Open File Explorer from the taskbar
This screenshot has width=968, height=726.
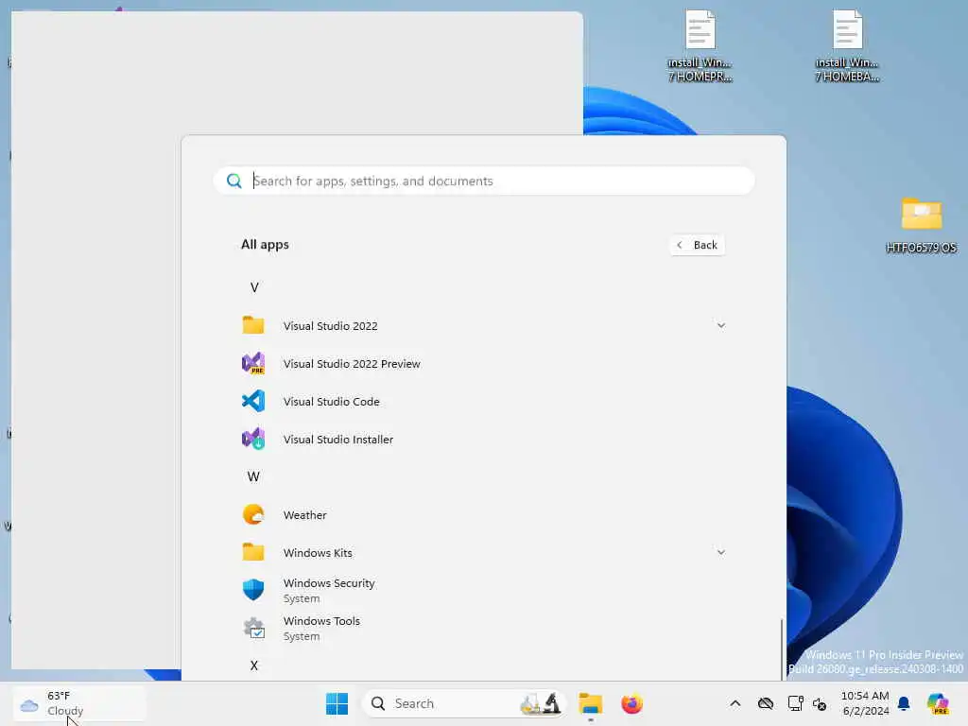point(590,703)
